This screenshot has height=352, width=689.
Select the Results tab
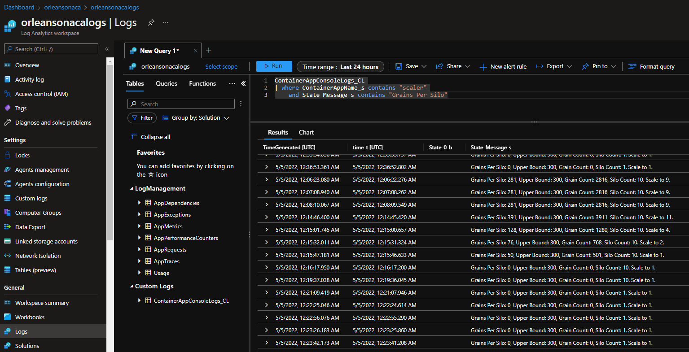(278, 132)
